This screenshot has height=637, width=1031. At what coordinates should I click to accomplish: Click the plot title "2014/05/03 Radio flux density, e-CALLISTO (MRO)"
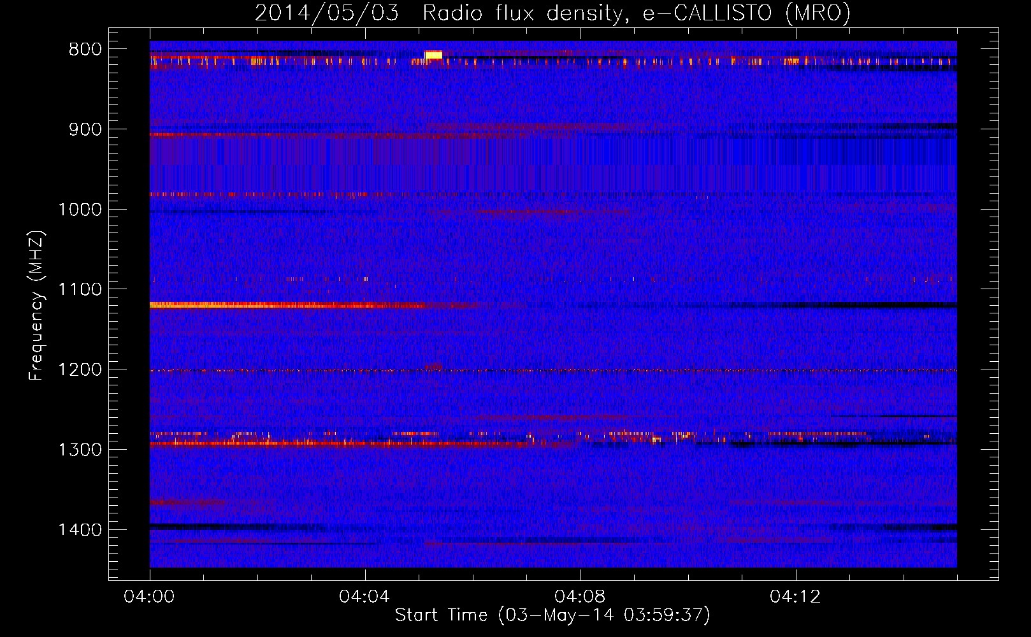tap(552, 13)
